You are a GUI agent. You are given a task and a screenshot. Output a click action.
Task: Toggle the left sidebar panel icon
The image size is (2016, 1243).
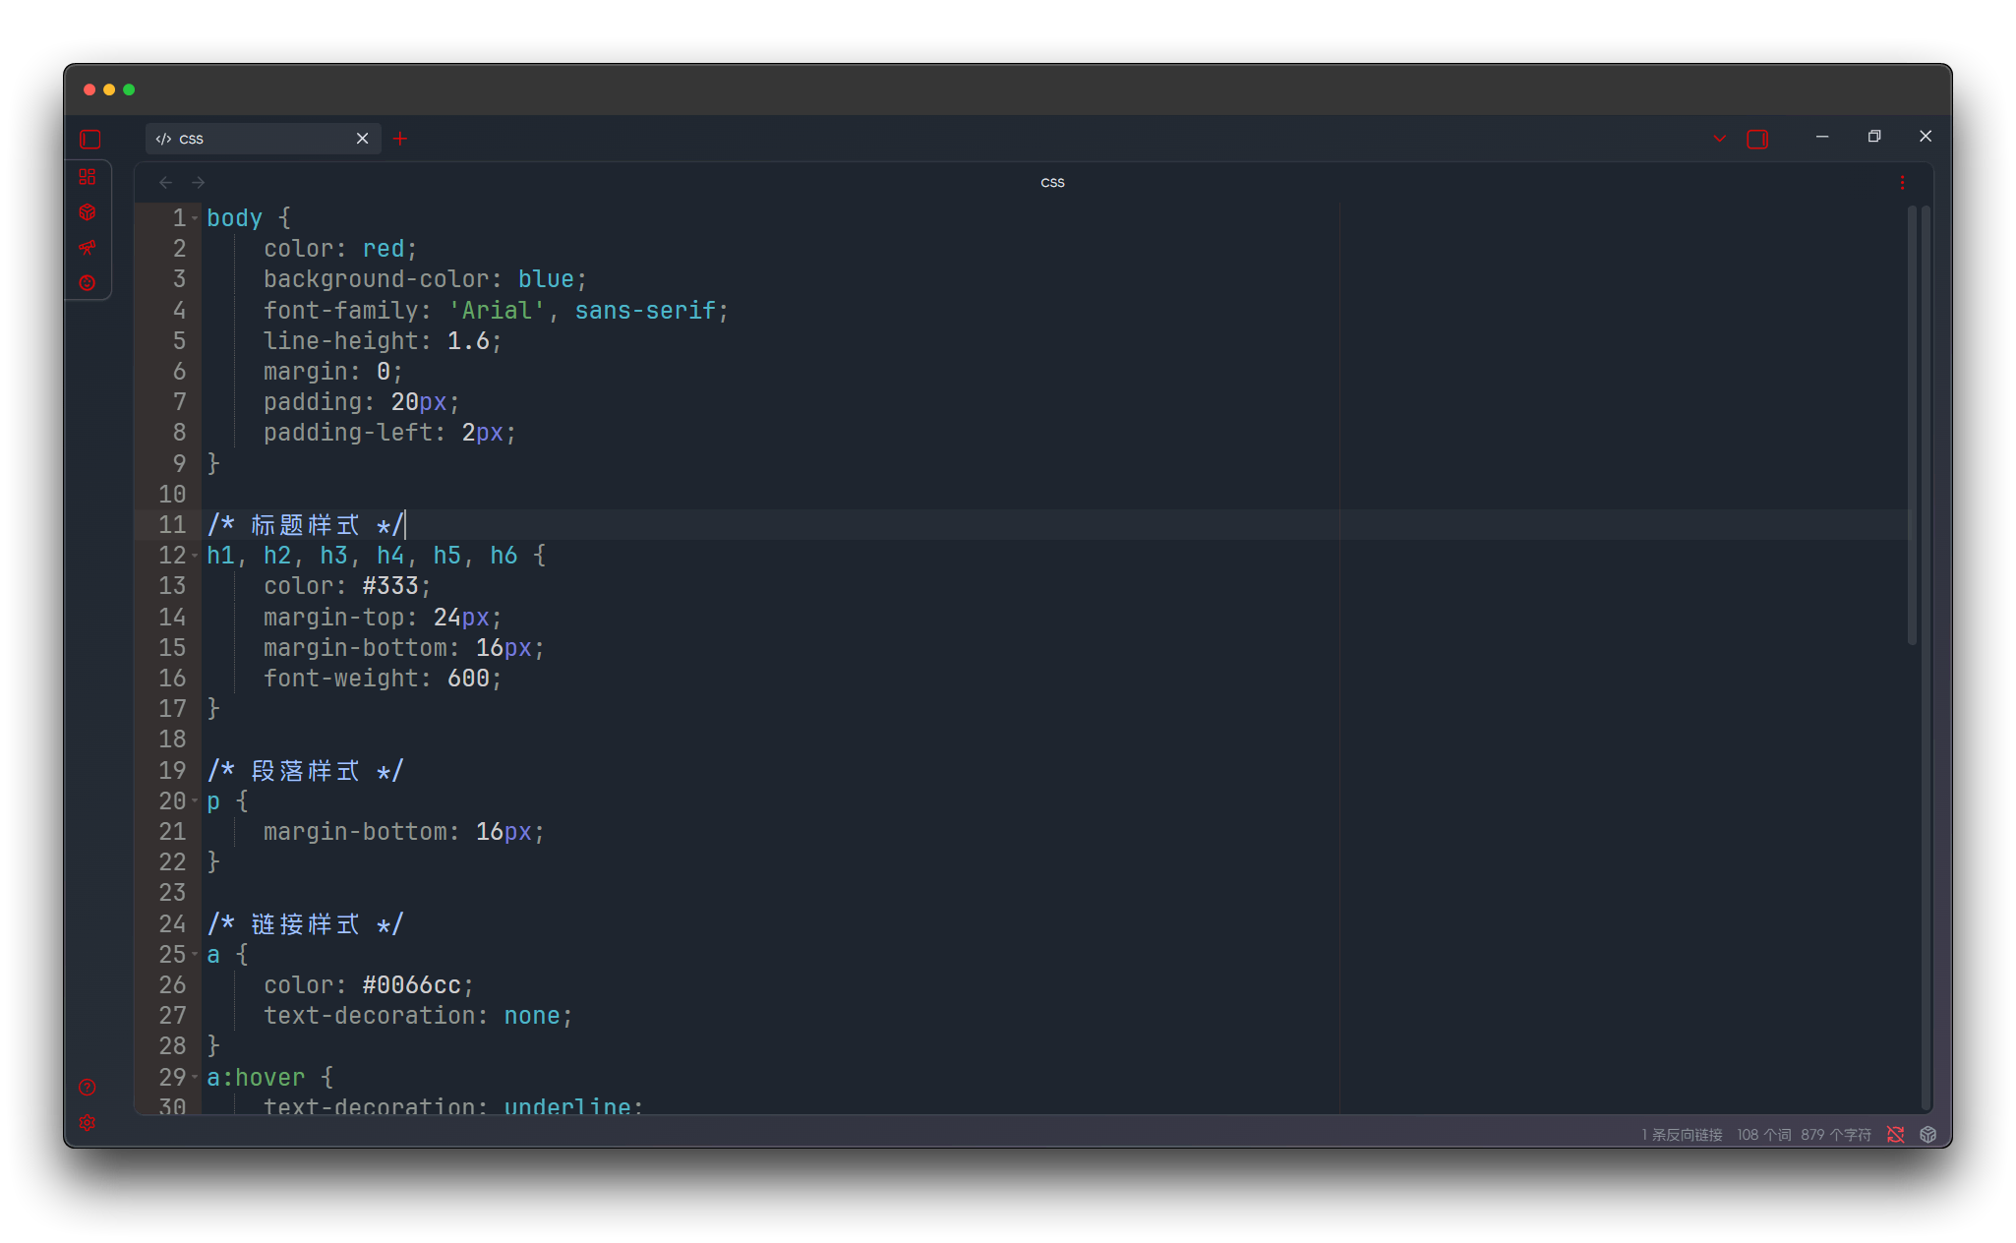[90, 139]
